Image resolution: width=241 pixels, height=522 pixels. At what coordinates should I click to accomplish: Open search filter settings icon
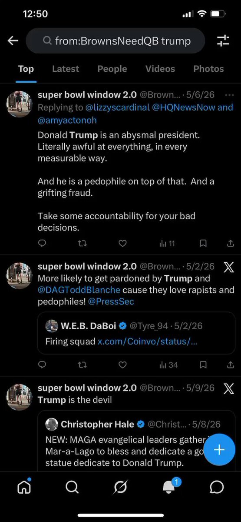(x=223, y=41)
